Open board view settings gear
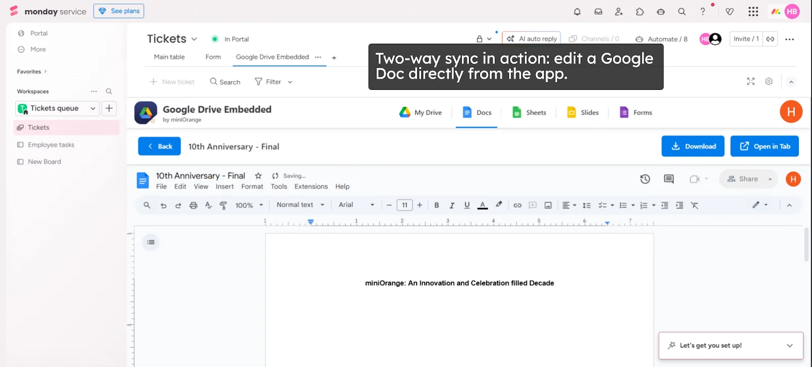This screenshot has height=367, width=812. 769,81
